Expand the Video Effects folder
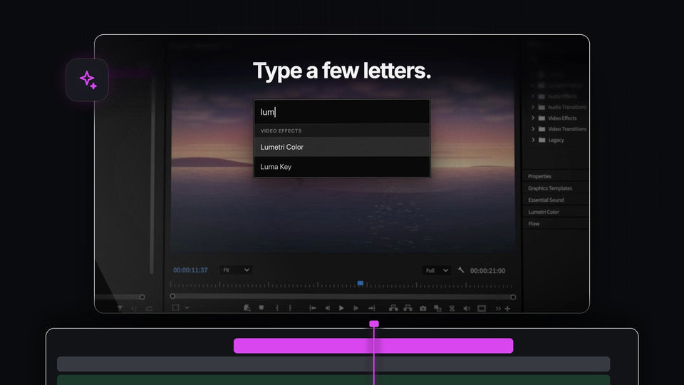684x385 pixels. point(533,118)
